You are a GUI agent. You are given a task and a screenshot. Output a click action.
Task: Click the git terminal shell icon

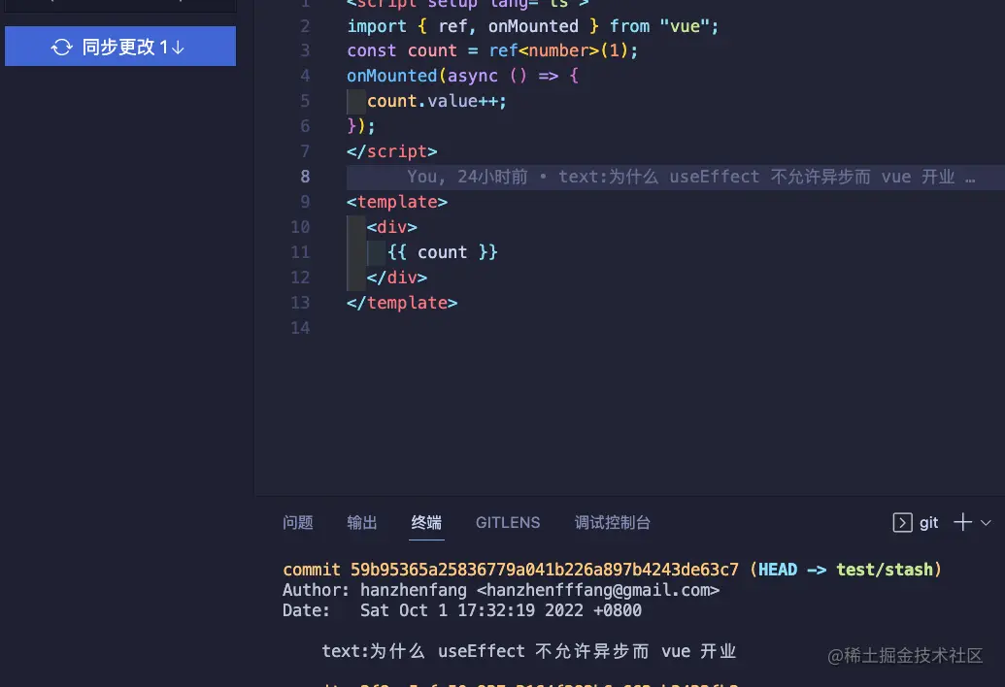(902, 522)
